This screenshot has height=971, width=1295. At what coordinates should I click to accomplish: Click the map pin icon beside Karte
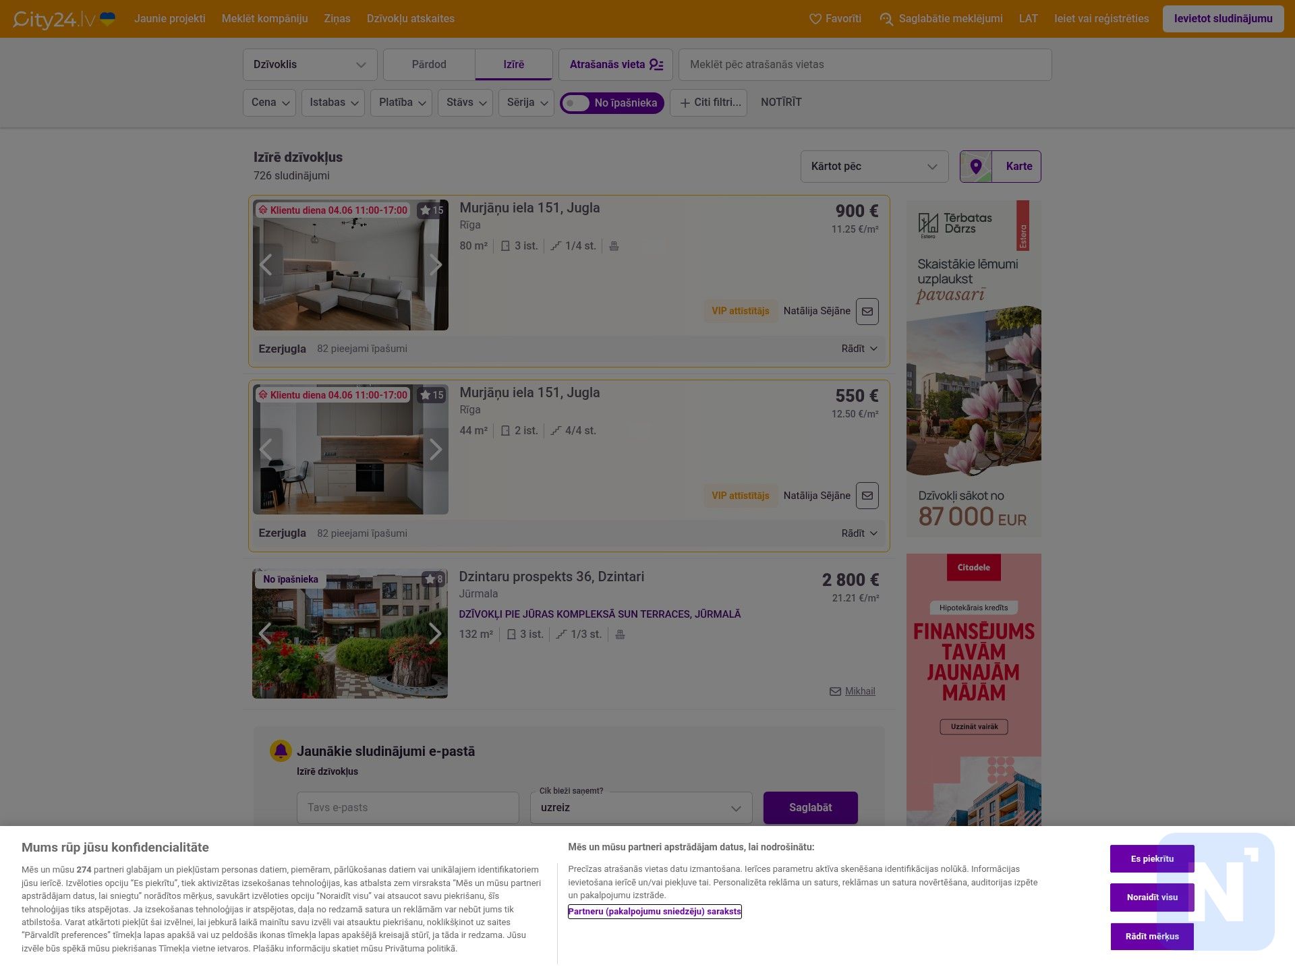point(976,167)
